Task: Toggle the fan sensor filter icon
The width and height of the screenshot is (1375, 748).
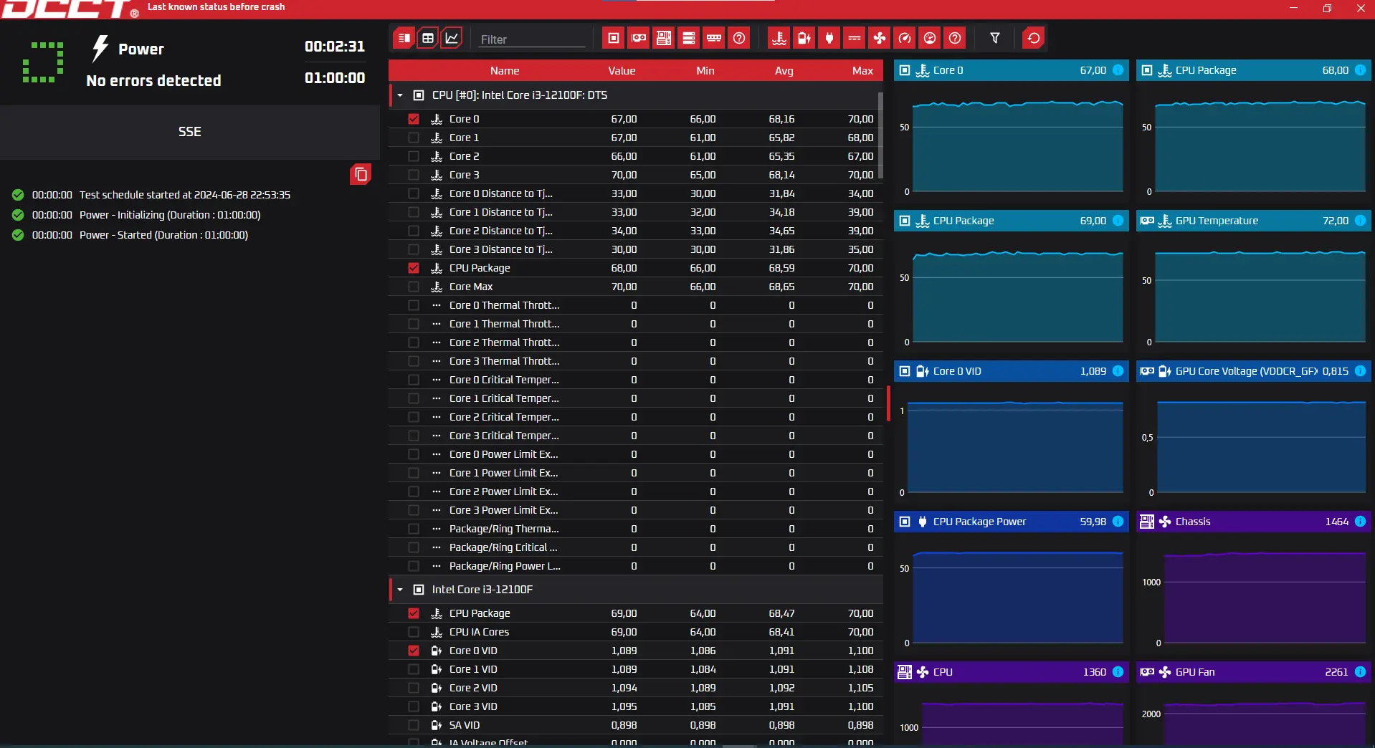Action: [x=880, y=38]
